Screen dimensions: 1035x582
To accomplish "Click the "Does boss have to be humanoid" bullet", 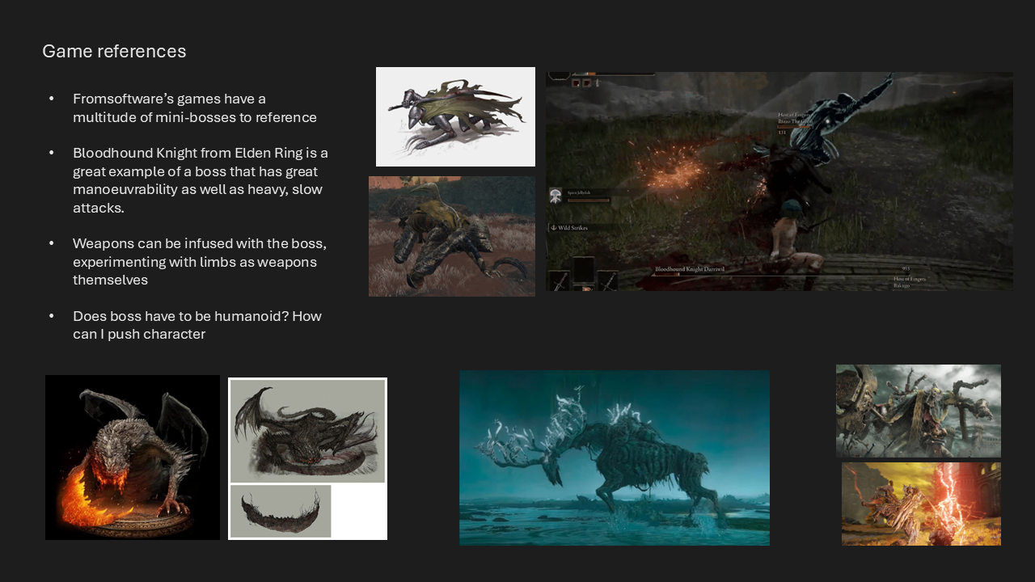I will (x=196, y=324).
